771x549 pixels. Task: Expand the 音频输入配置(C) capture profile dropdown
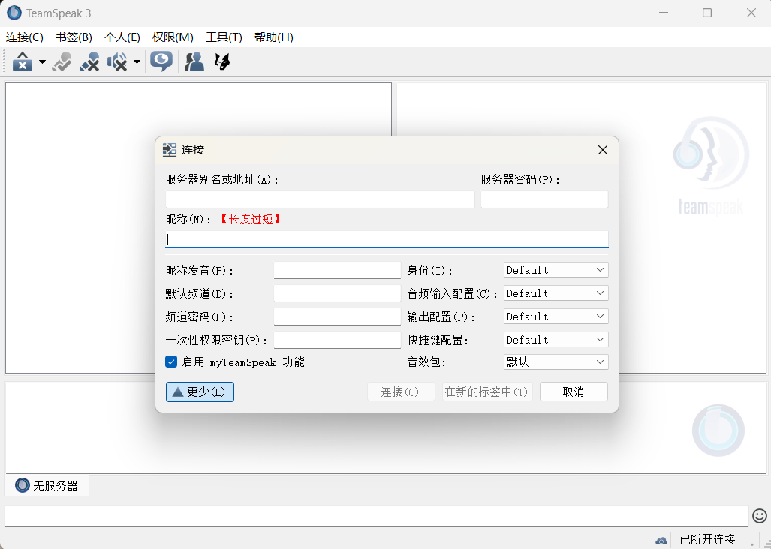pyautogui.click(x=556, y=293)
